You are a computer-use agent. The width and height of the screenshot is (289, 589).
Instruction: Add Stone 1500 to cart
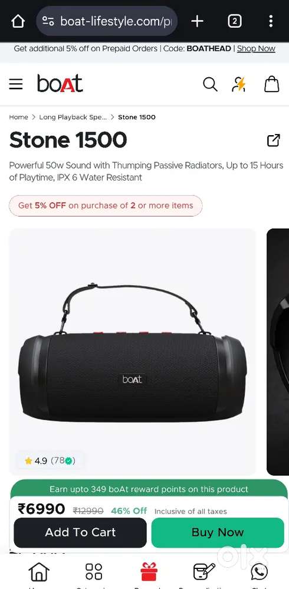click(80, 532)
